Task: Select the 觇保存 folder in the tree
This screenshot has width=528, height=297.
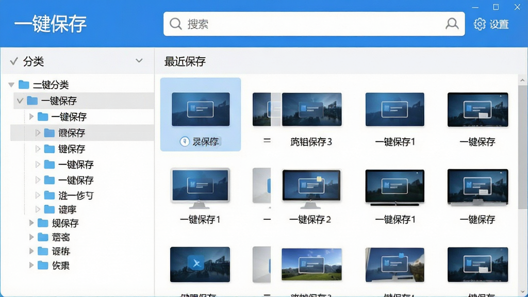Action: click(x=65, y=223)
